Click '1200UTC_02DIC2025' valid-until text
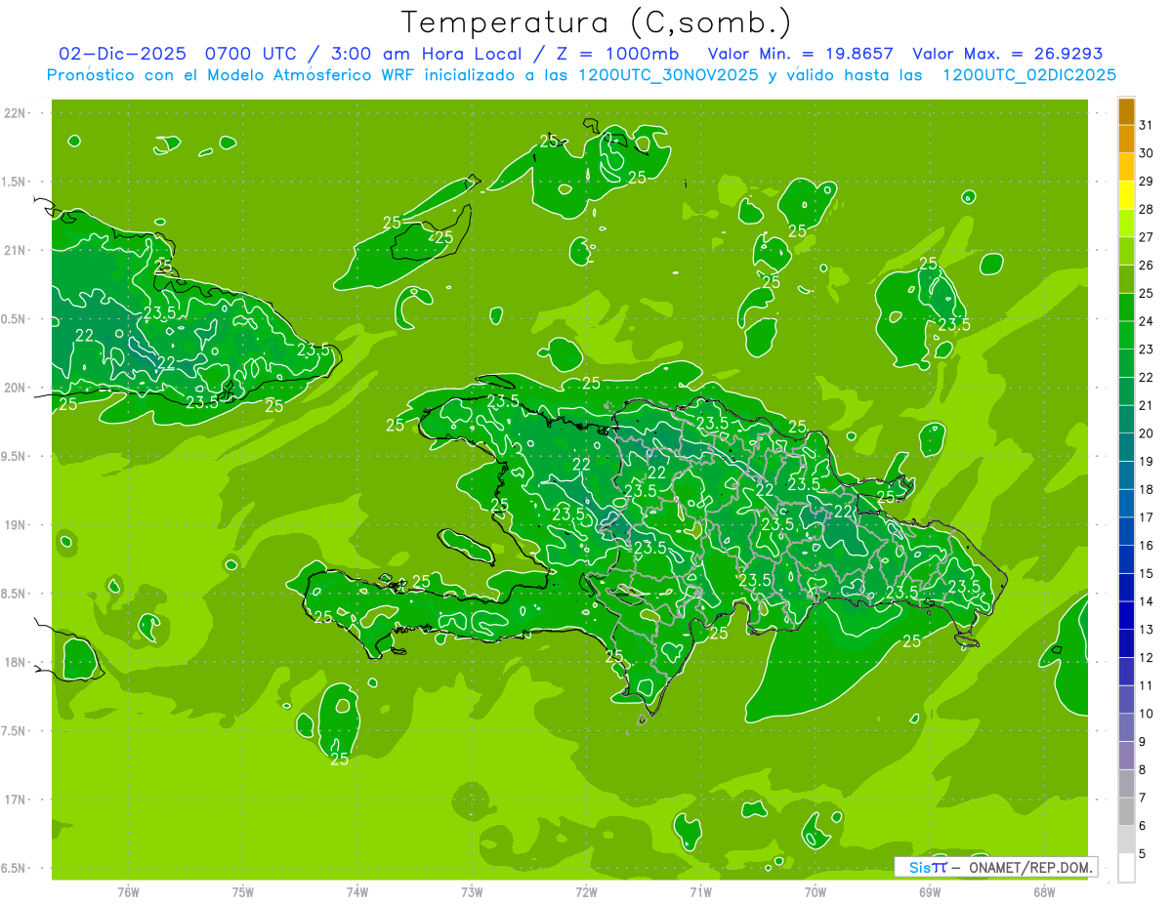This screenshot has width=1172, height=905. coord(1029,75)
